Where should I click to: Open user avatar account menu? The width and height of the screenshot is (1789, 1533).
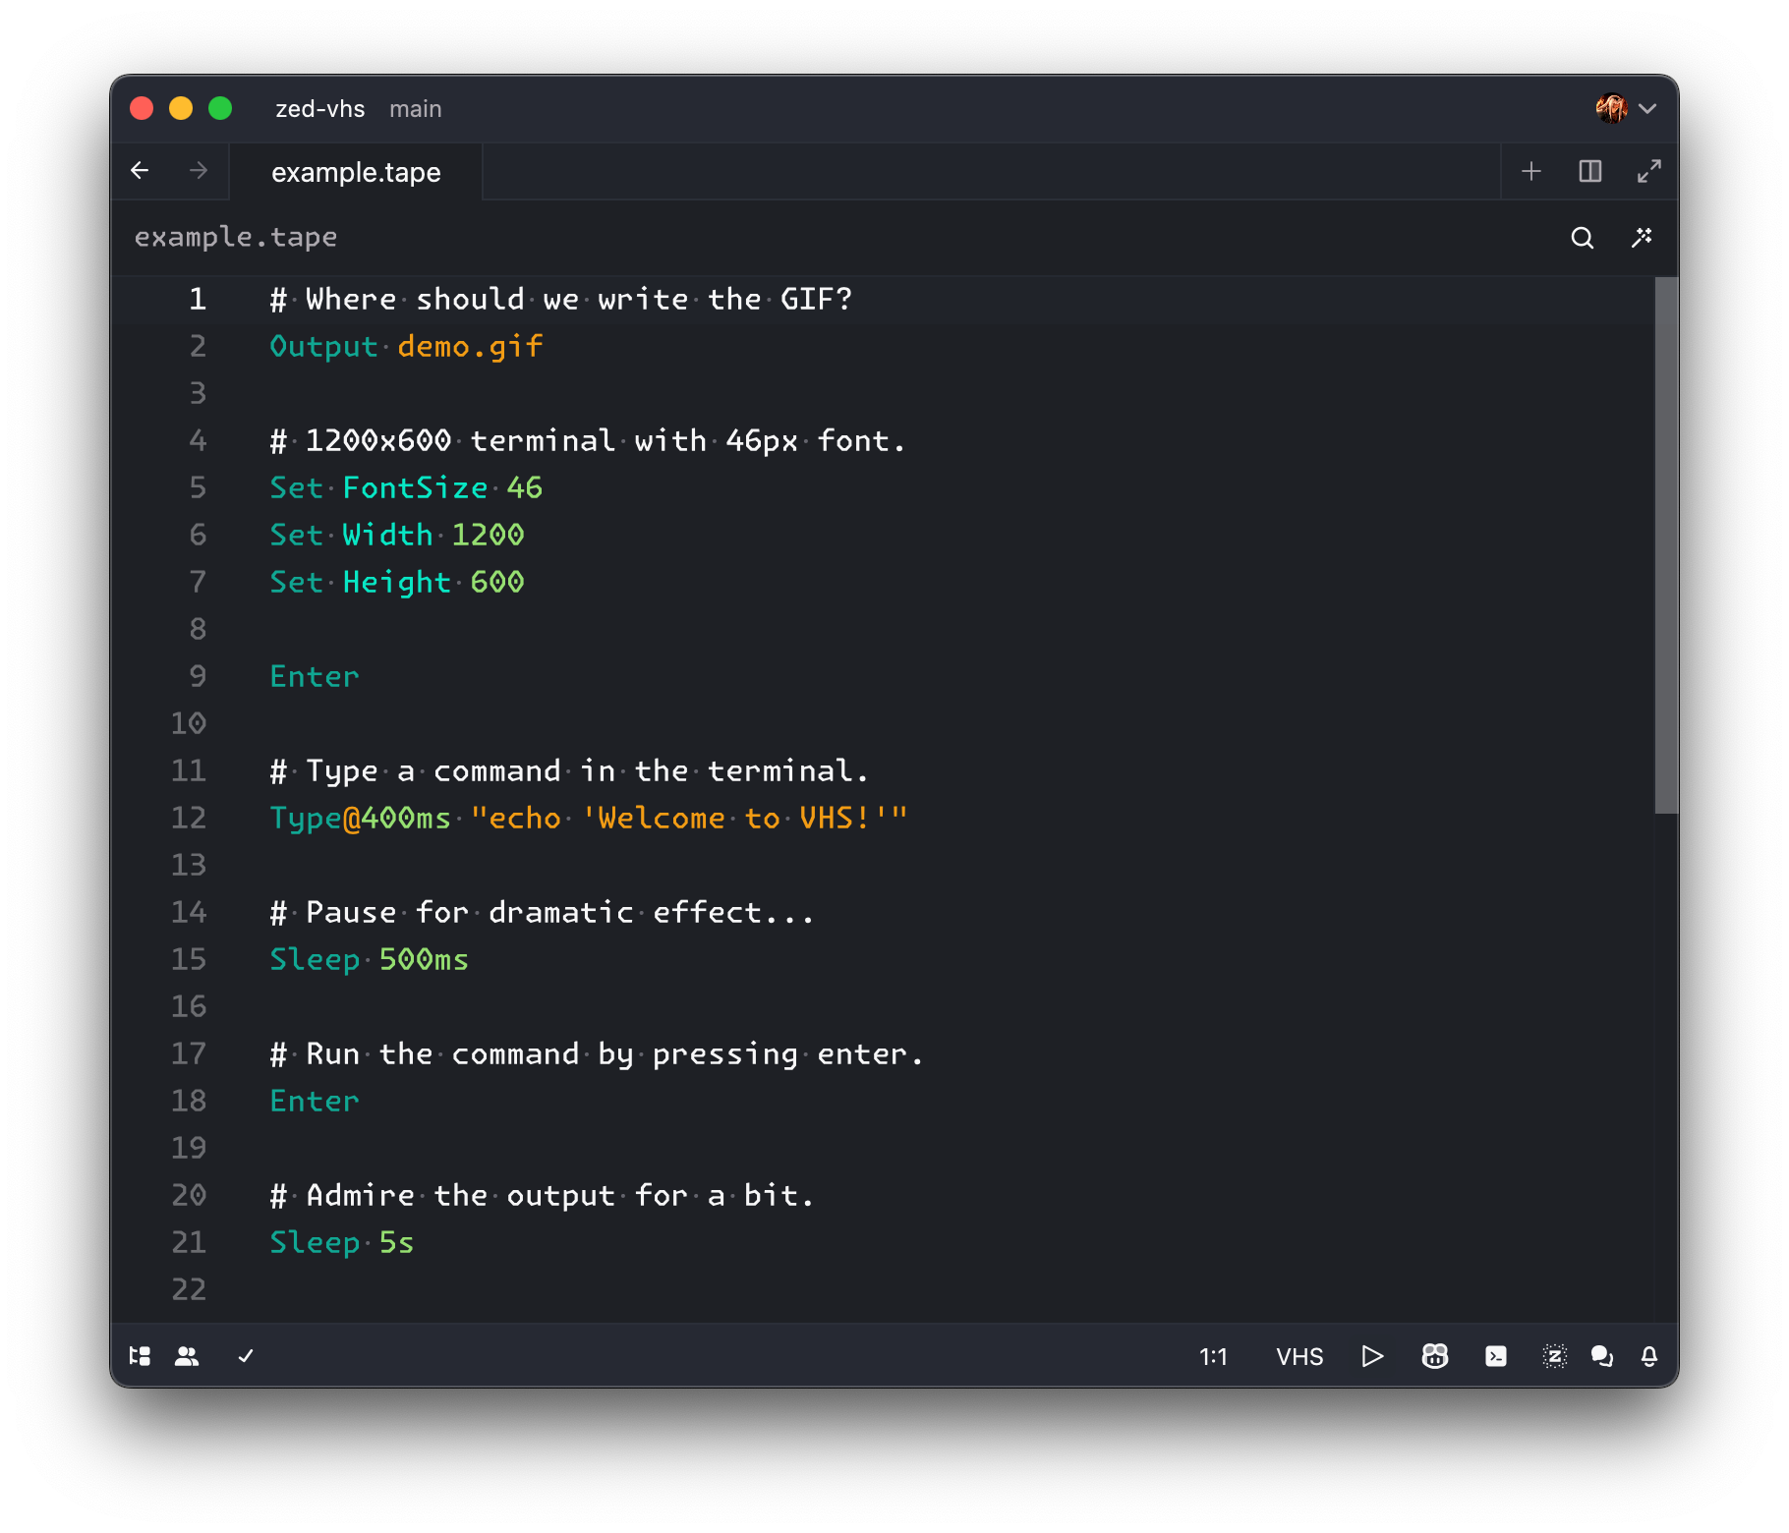click(x=1626, y=108)
